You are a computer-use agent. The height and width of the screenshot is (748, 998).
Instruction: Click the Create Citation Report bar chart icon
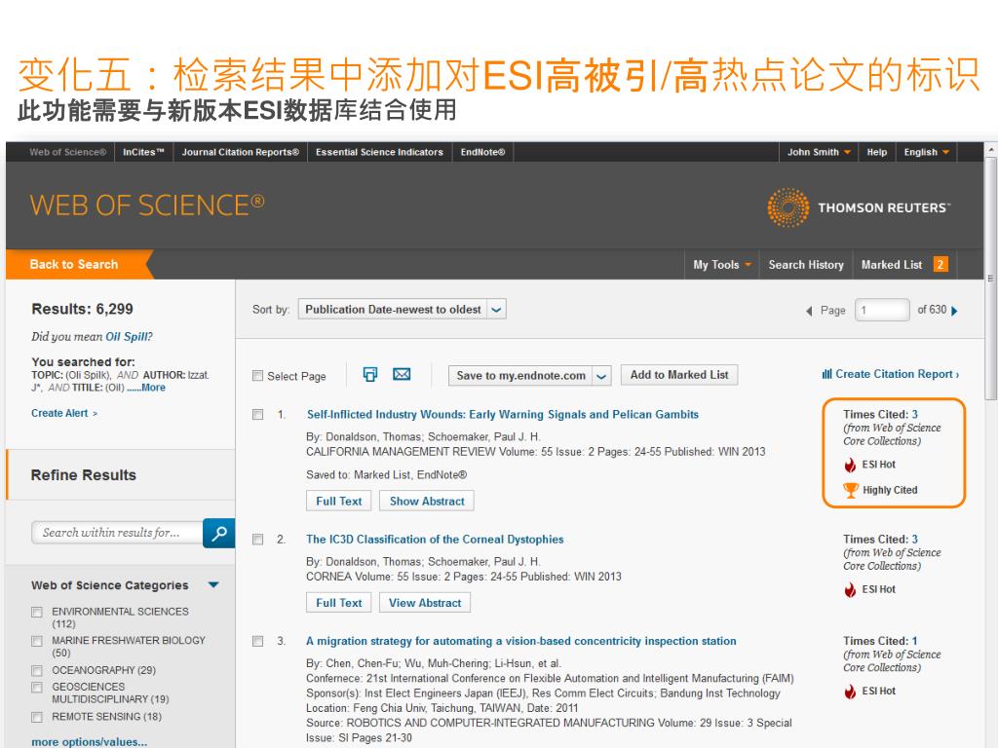[x=826, y=374]
